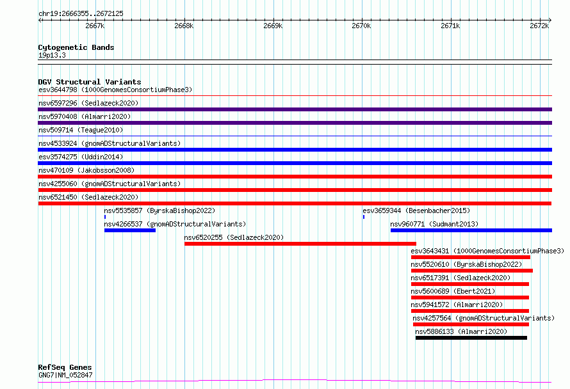Image resolution: width=570 pixels, height=389 pixels.
Task: Click the 2670k ruler position
Action: pyautogui.click(x=361, y=26)
